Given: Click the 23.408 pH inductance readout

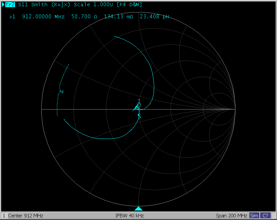Looking at the screenshot, I should coord(154,17).
